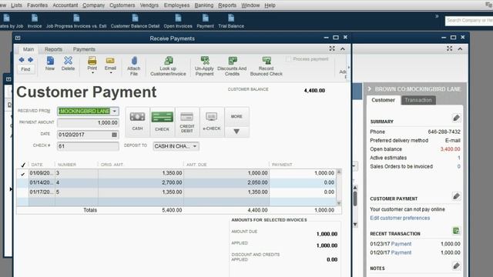Edit customer Summary with pencil icon
493x277 pixels.
tap(456, 118)
